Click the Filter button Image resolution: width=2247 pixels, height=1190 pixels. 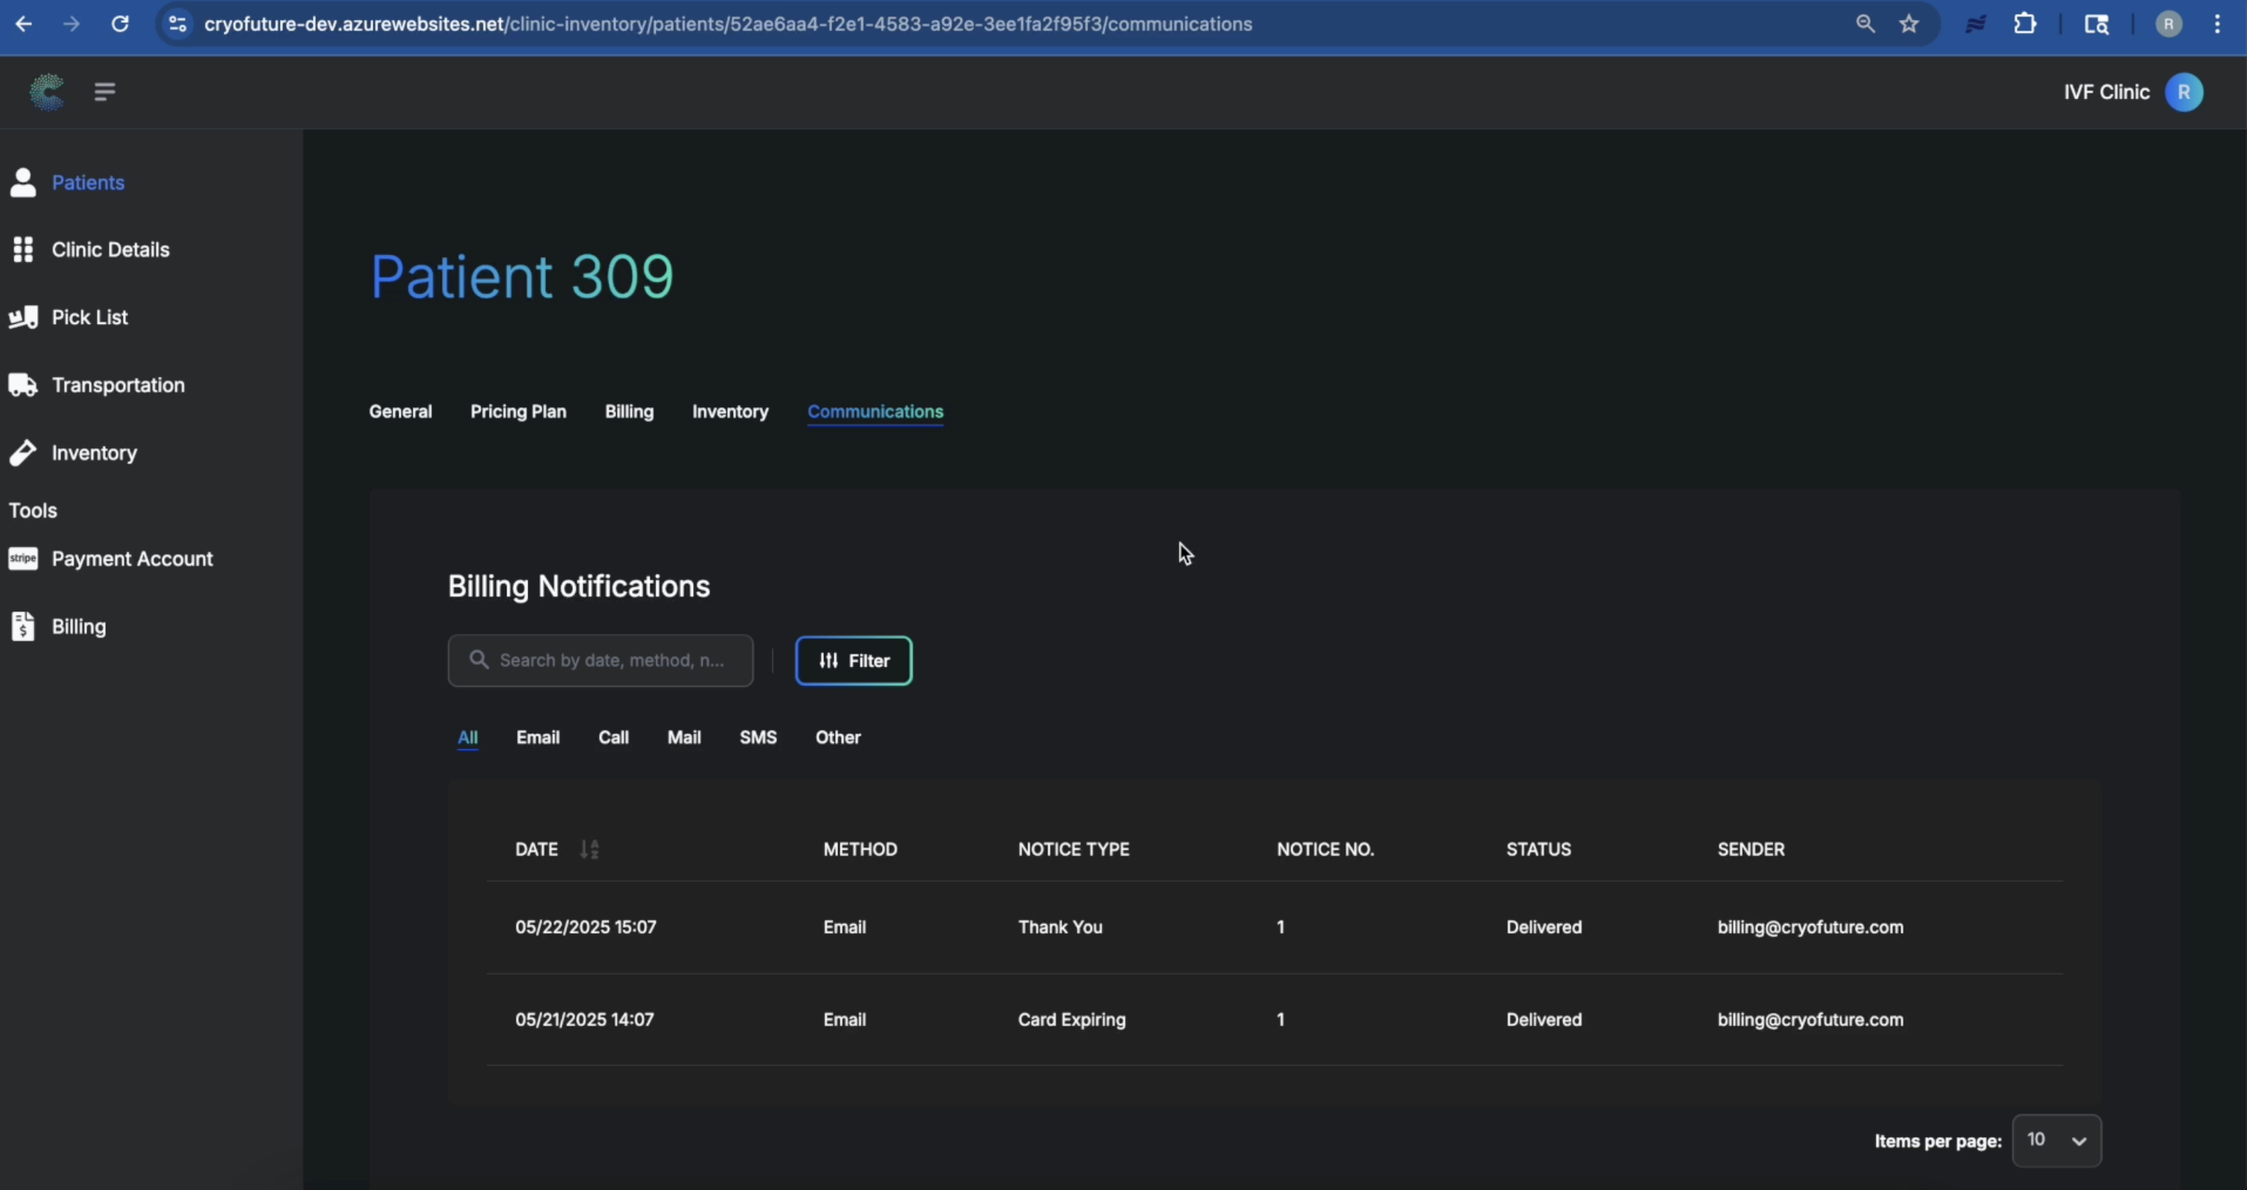coord(853,661)
